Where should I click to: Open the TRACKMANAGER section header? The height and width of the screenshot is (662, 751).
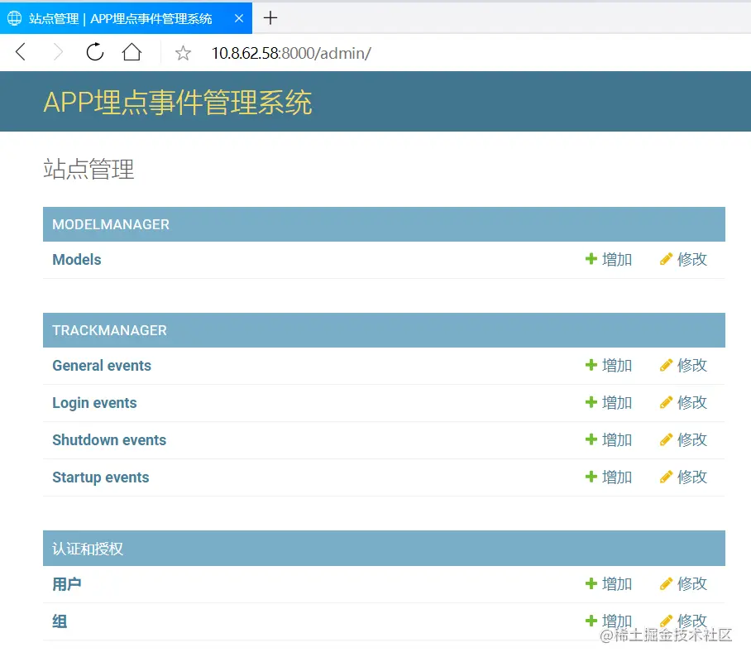pyautogui.click(x=109, y=330)
